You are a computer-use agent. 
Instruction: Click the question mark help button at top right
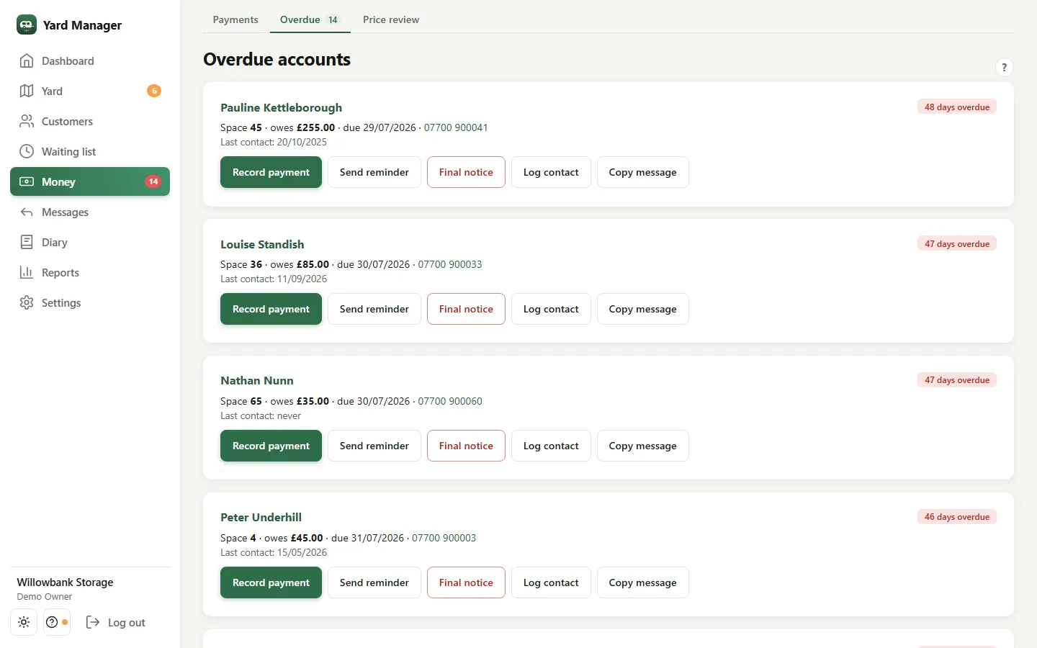pyautogui.click(x=1004, y=67)
